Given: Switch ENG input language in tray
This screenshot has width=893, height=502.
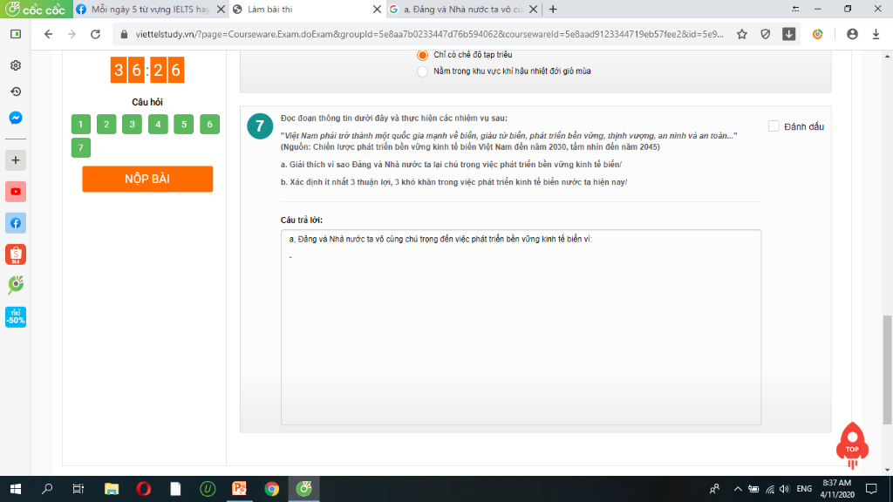Looking at the screenshot, I should pos(804,489).
